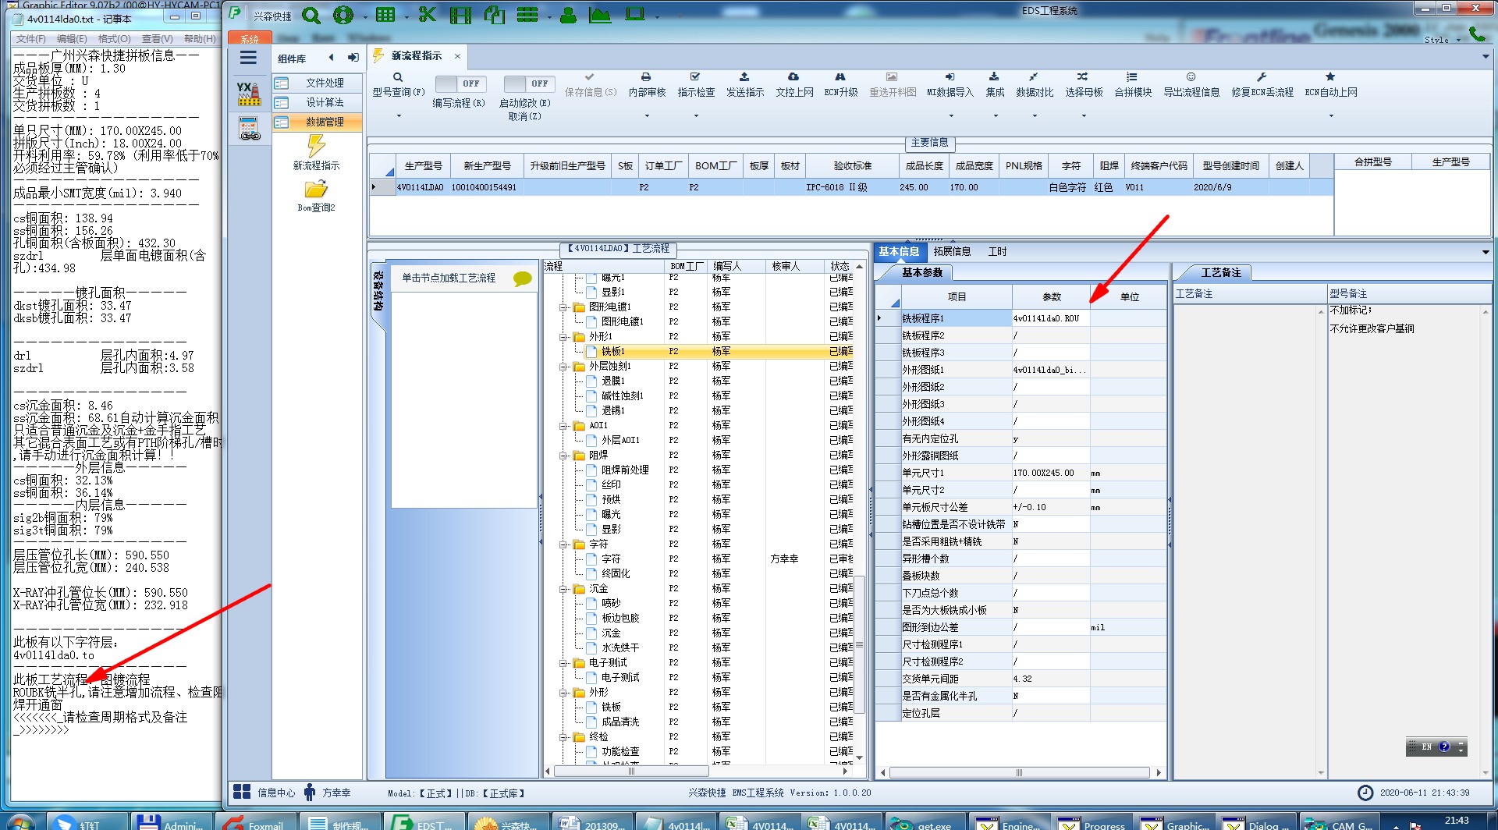Click the green lifebuoy help icon
This screenshot has width=1498, height=830.
tap(343, 15)
